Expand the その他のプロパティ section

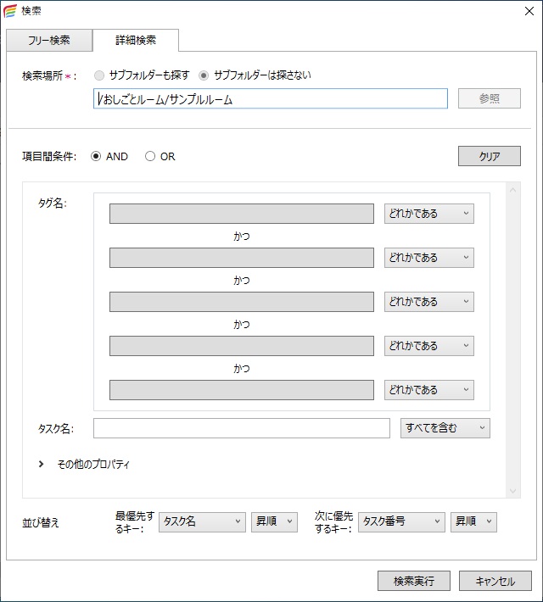41,465
